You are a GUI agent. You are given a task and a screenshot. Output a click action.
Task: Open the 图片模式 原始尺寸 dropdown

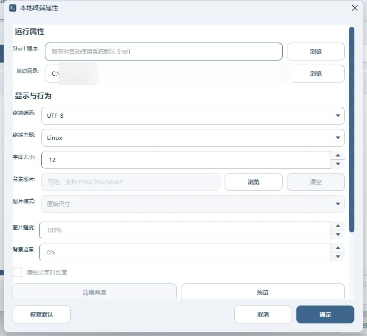(192, 204)
